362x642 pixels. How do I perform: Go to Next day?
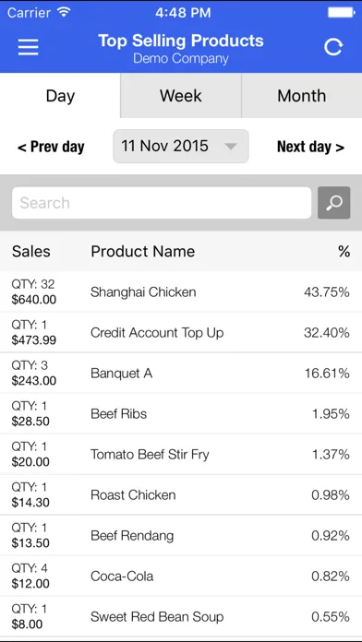311,147
